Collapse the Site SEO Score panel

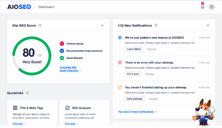102,25
